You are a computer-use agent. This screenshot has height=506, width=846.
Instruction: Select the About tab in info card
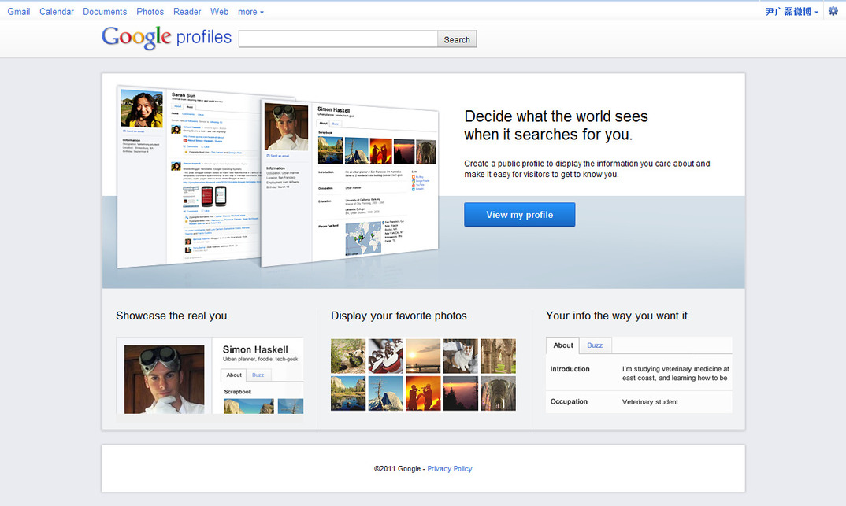(x=563, y=345)
